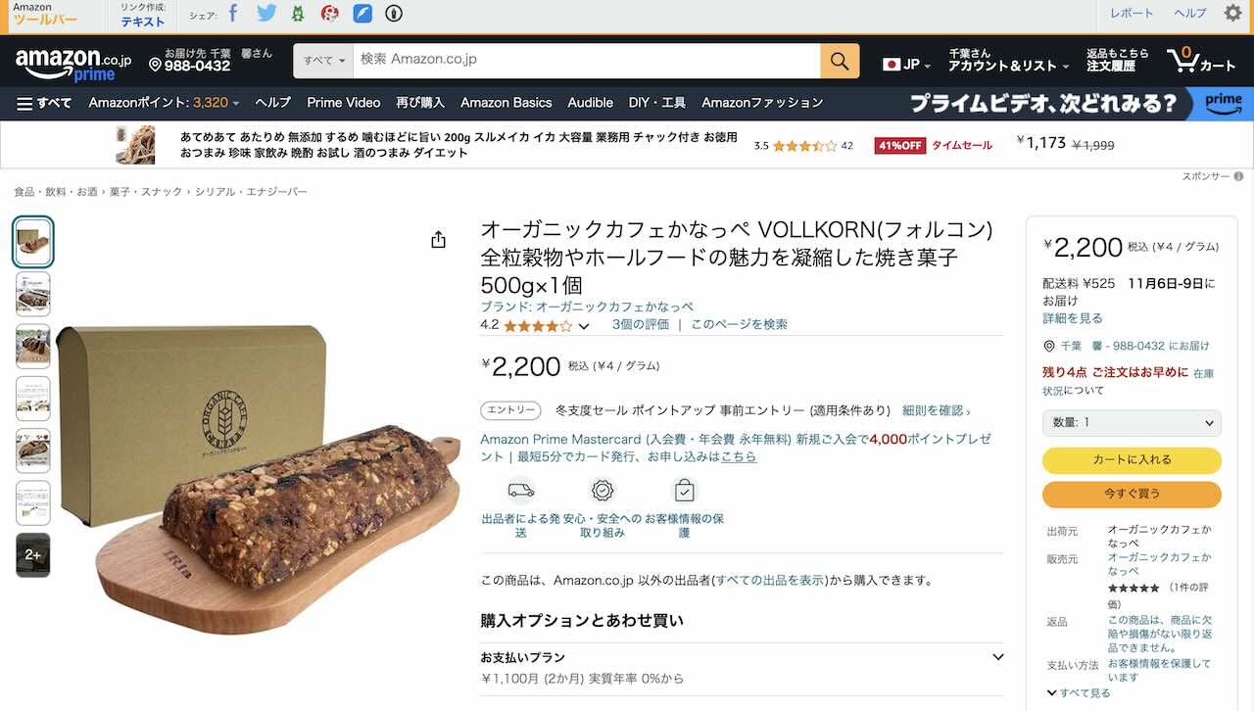Click the Amazon.co.jp prime logo

73,64
